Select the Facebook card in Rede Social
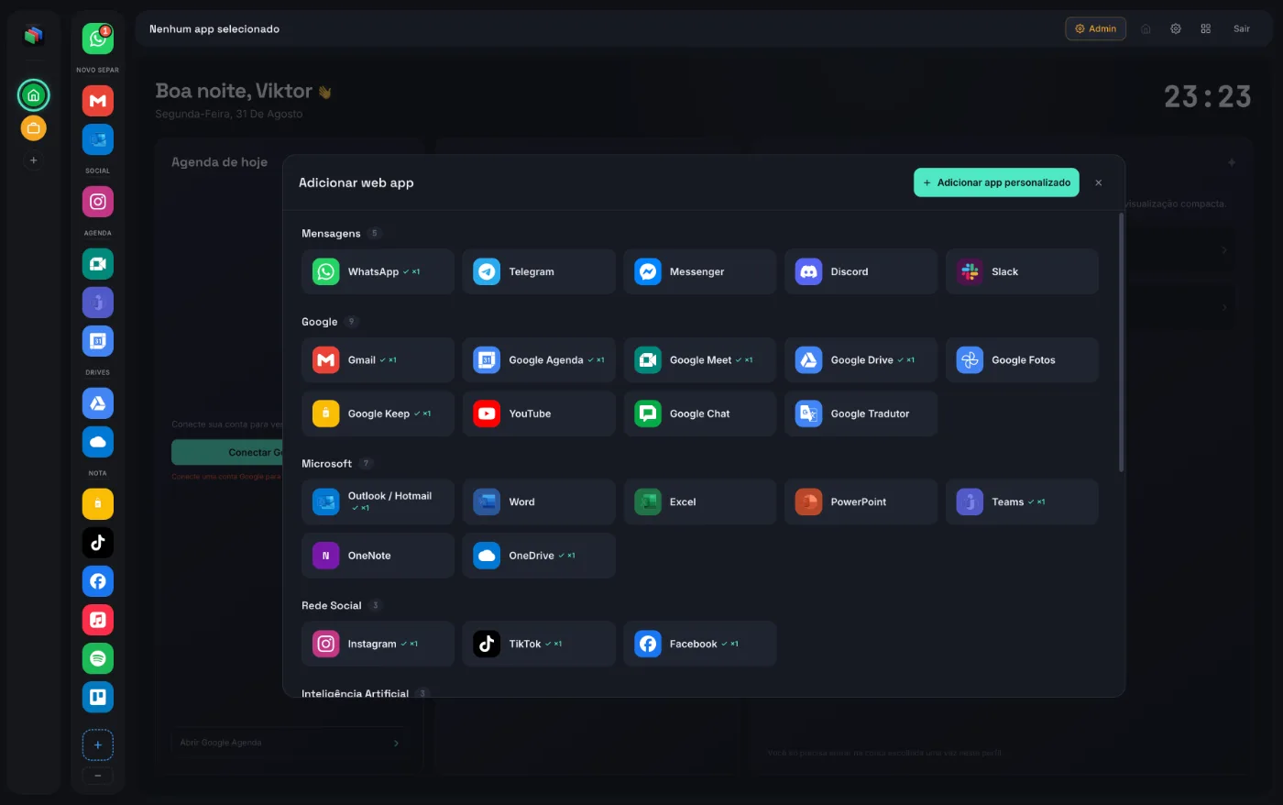This screenshot has width=1283, height=805. pos(700,644)
